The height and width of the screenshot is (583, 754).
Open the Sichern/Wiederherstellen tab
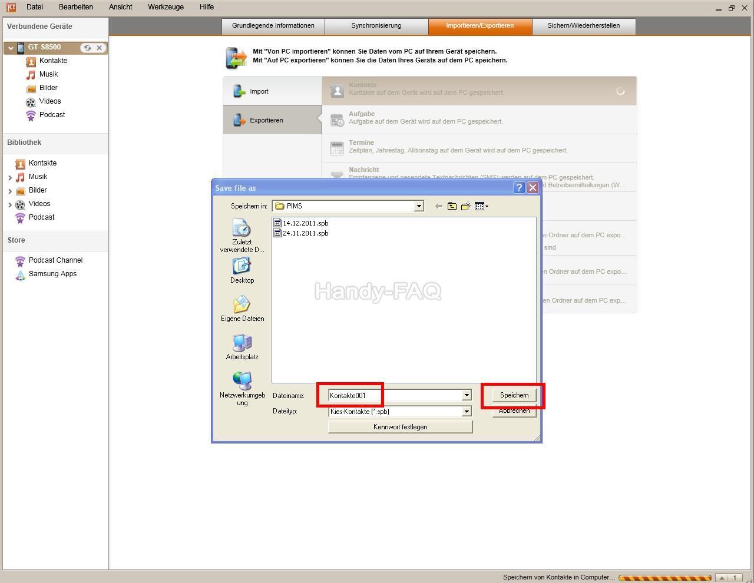pos(584,26)
